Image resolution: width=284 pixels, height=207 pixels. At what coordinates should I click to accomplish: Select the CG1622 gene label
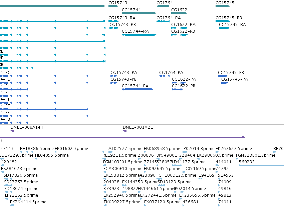(179, 10)
